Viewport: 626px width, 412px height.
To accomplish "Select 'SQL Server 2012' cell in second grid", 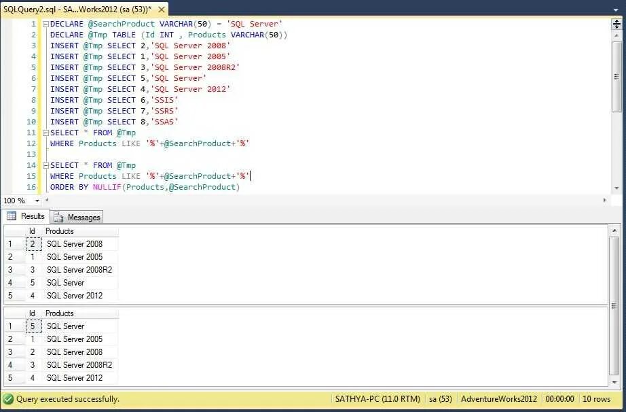I will [80, 378].
